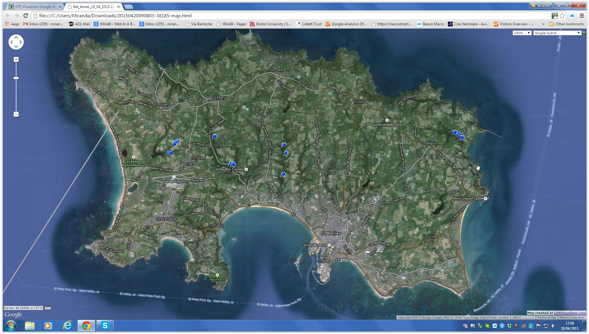The height and width of the screenshot is (334, 589).
Task: Click the blue pin cluster west of Les Routeurs
Action: 176,142
